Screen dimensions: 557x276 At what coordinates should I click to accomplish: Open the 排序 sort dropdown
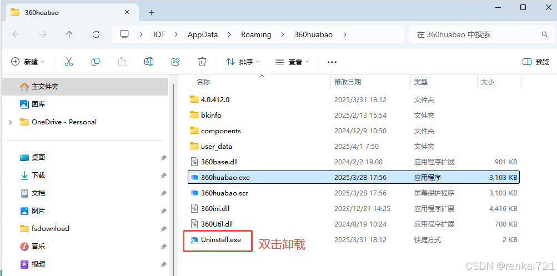243,62
